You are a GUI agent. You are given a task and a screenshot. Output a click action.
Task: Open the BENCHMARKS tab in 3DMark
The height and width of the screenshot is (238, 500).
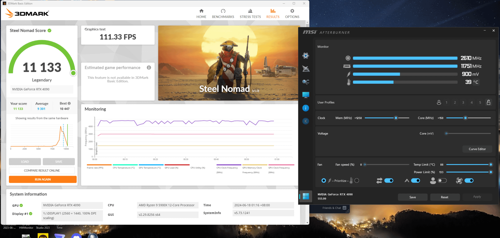(223, 13)
